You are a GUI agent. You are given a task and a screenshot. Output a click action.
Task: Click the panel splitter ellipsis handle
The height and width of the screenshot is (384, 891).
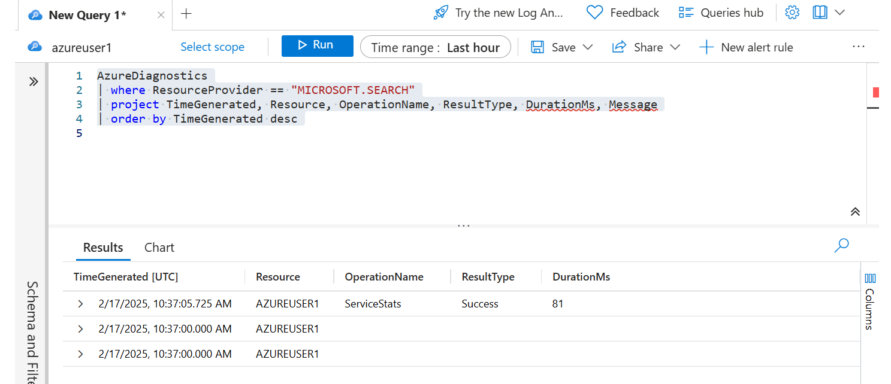pyautogui.click(x=463, y=226)
